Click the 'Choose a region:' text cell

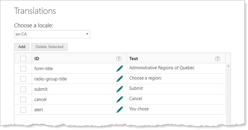click(145, 78)
